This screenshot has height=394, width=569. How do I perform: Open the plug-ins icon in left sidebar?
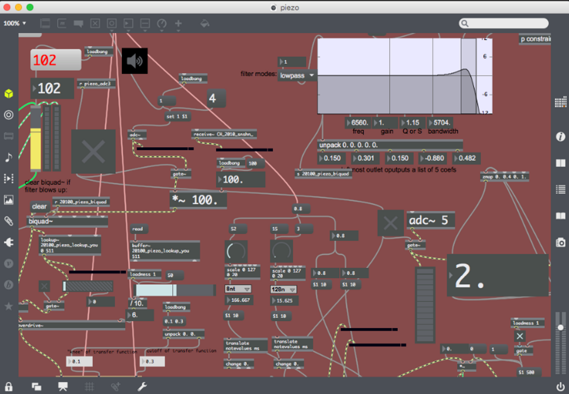[x=9, y=242]
